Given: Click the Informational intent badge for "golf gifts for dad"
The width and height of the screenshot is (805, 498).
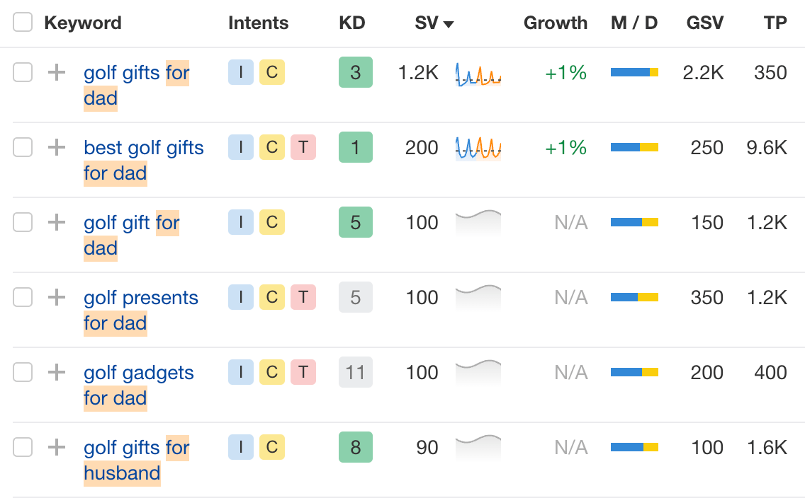Looking at the screenshot, I should 240,72.
